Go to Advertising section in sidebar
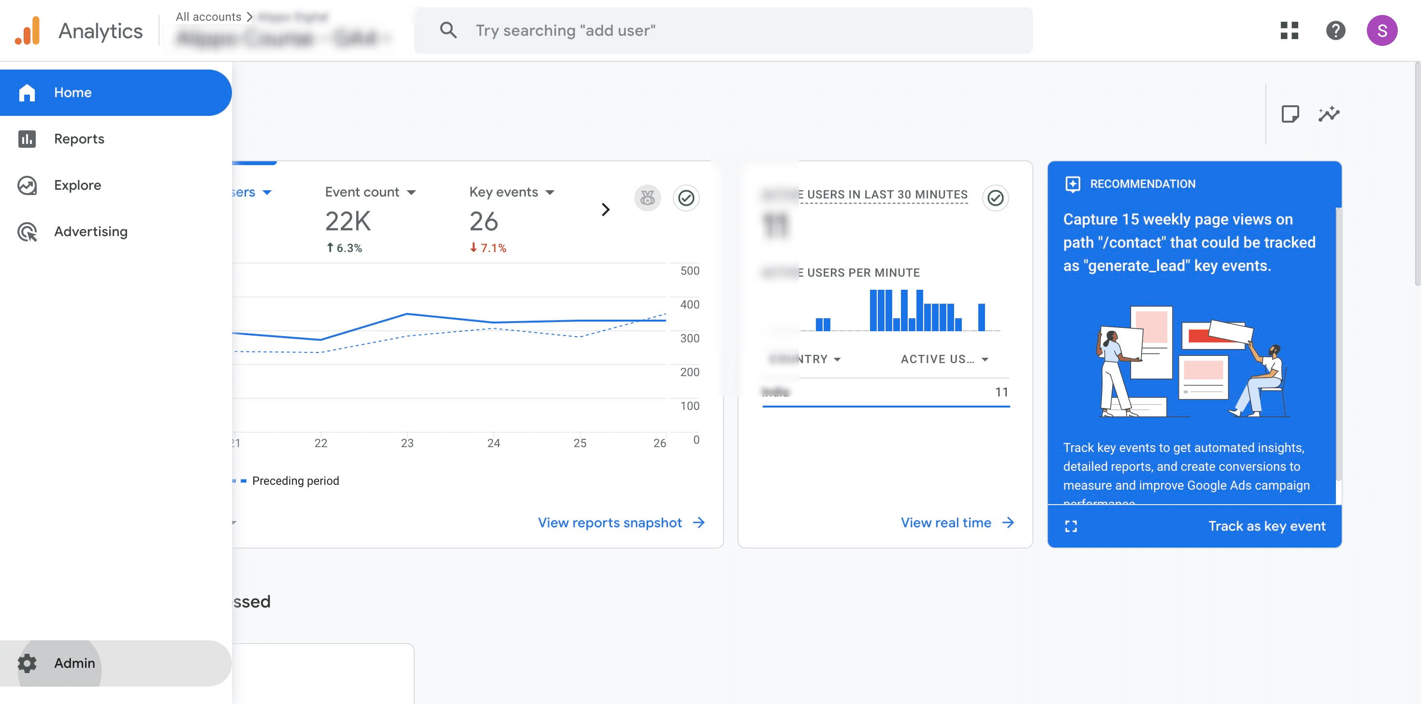 pos(90,232)
